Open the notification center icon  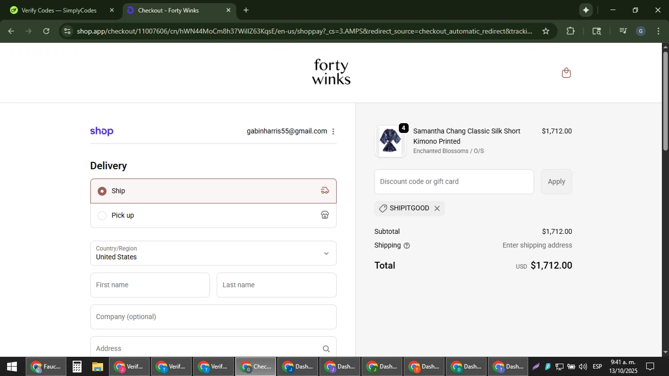[x=650, y=367]
